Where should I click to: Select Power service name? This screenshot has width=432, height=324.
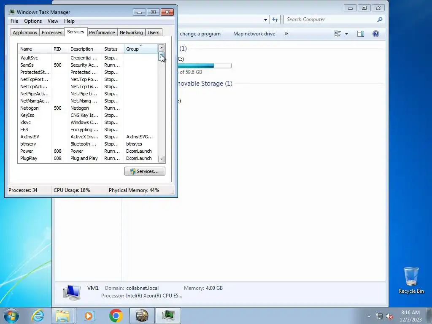point(27,151)
